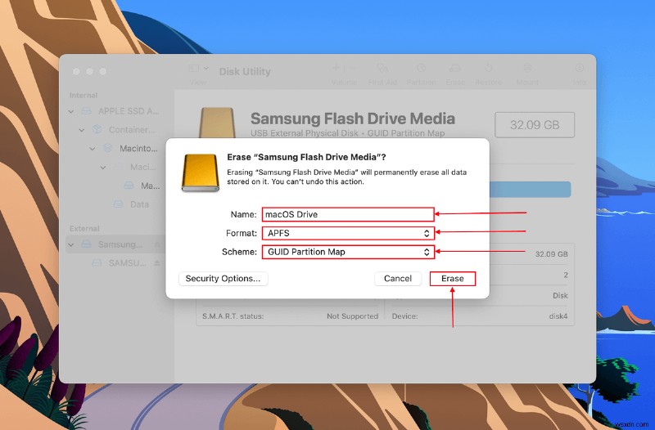Collapse the Container row in sidebar

coord(82,130)
